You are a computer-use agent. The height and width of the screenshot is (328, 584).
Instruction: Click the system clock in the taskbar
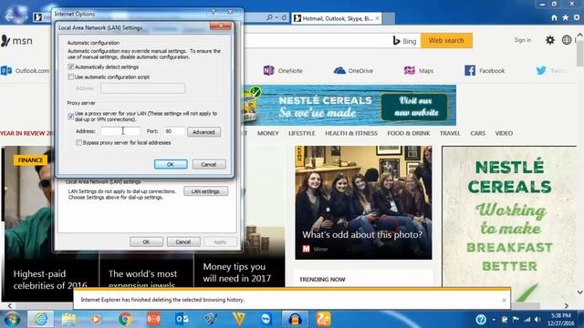tap(561, 319)
